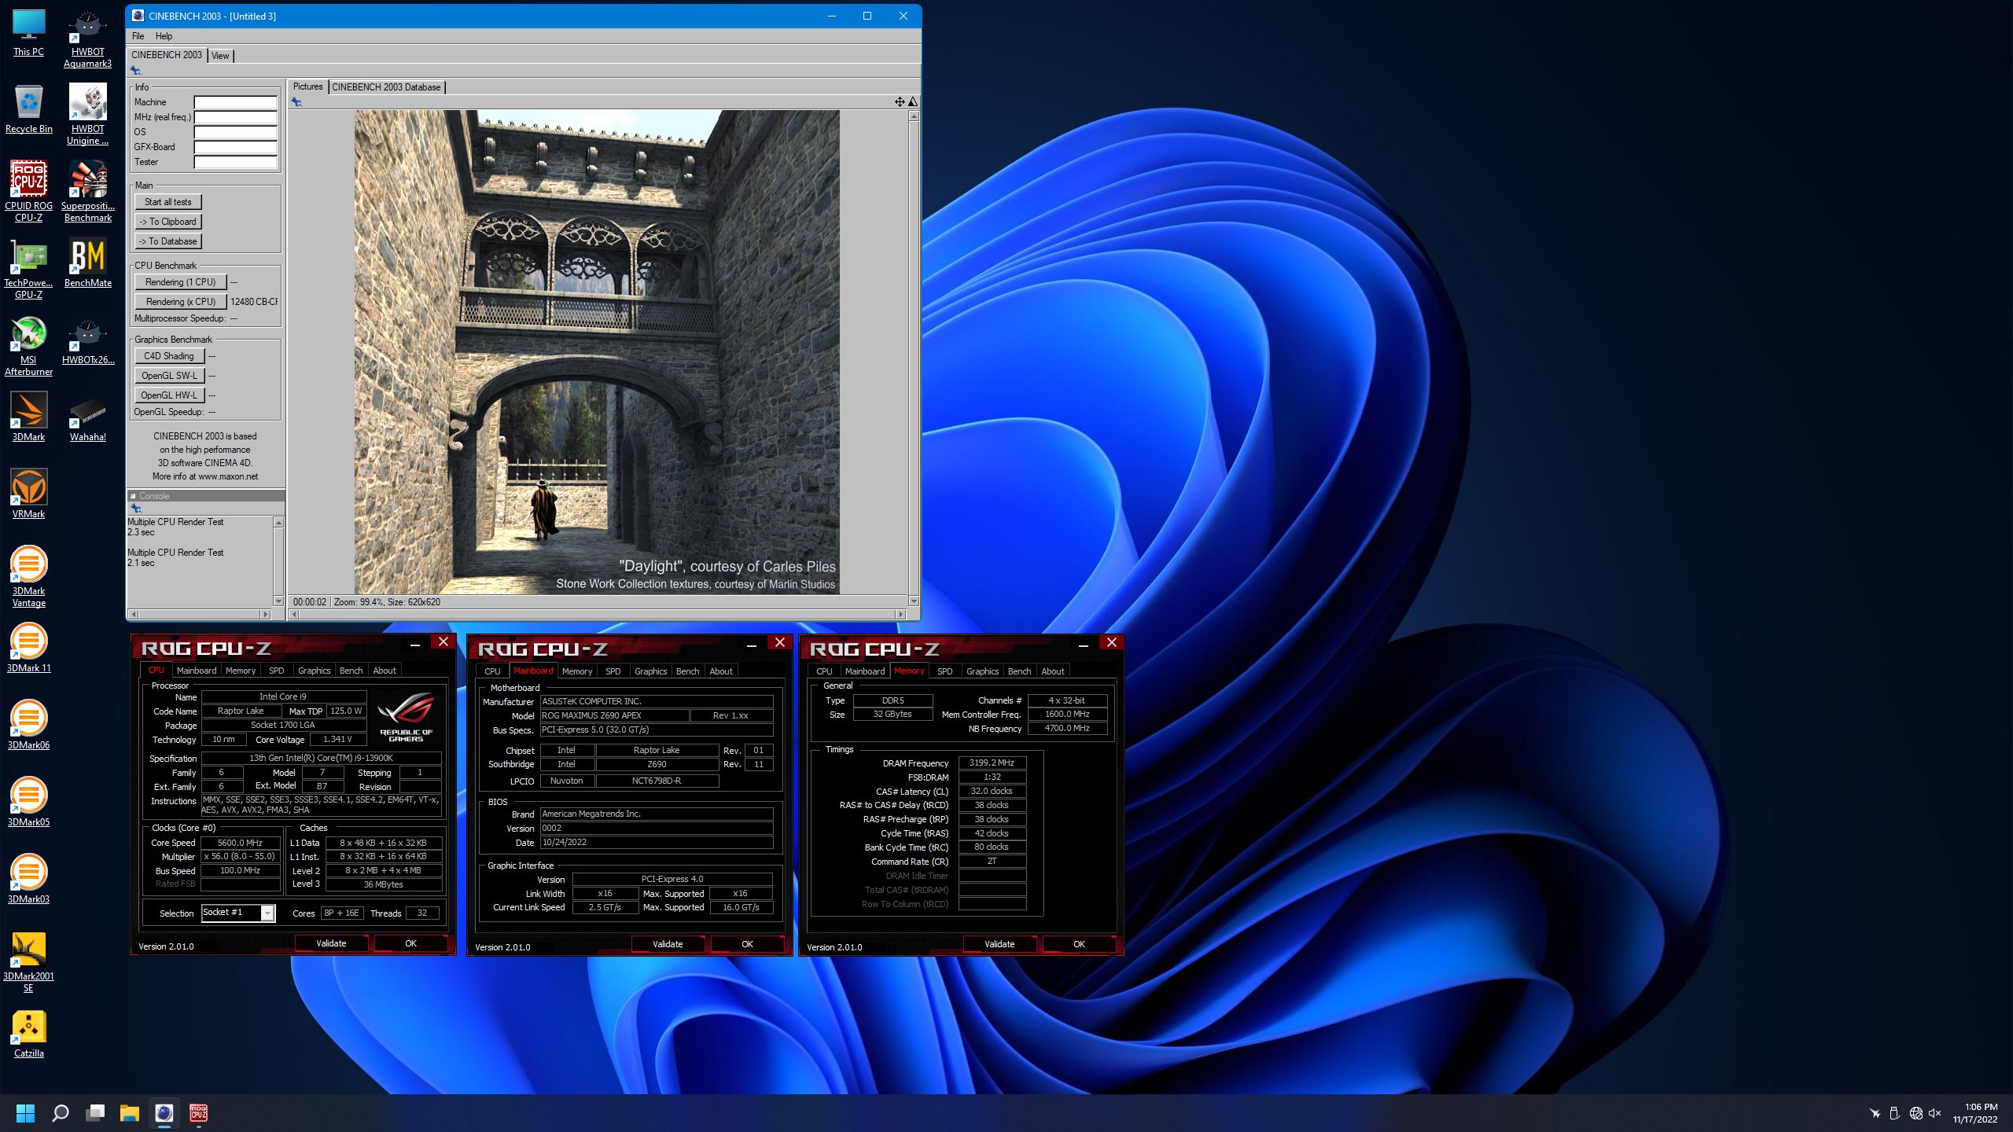Click pin icon in Console panel
Screen dimensions: 2013x1132
point(136,509)
